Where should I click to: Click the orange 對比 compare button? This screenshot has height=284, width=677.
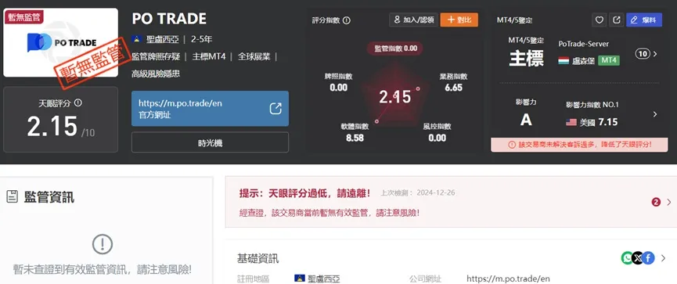[x=459, y=20]
